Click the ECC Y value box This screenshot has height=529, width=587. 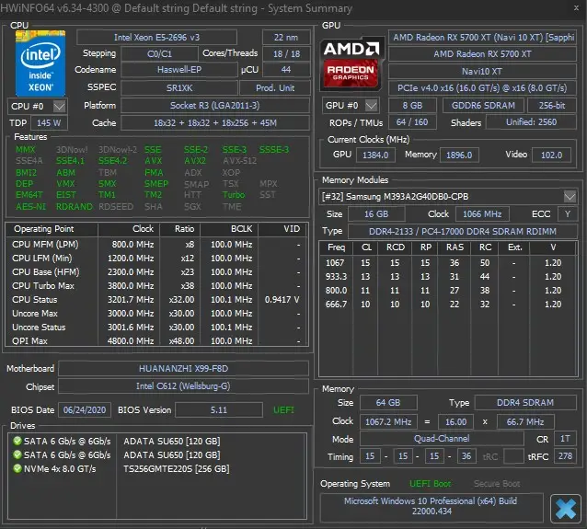pyautogui.click(x=568, y=213)
